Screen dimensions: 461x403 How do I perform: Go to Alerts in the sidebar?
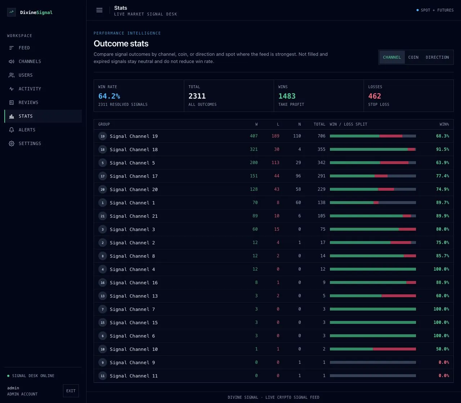(x=43, y=130)
